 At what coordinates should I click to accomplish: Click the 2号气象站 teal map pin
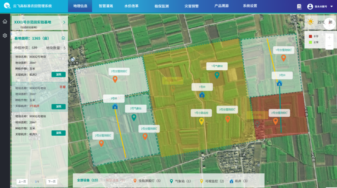point(134,117)
